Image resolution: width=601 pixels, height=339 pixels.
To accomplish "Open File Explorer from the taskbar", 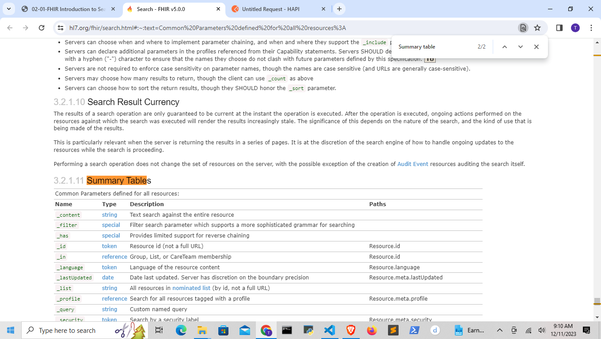I will coord(202,330).
